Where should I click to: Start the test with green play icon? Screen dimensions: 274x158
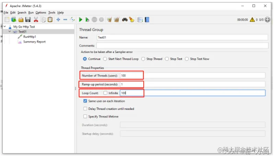pos(81,20)
